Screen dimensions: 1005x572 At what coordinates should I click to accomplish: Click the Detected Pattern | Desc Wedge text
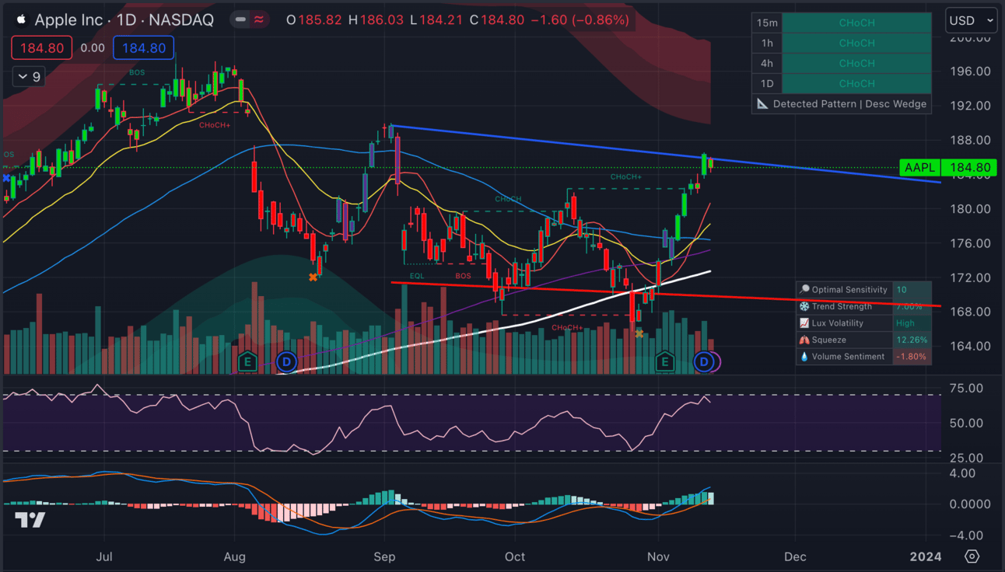pyautogui.click(x=850, y=104)
